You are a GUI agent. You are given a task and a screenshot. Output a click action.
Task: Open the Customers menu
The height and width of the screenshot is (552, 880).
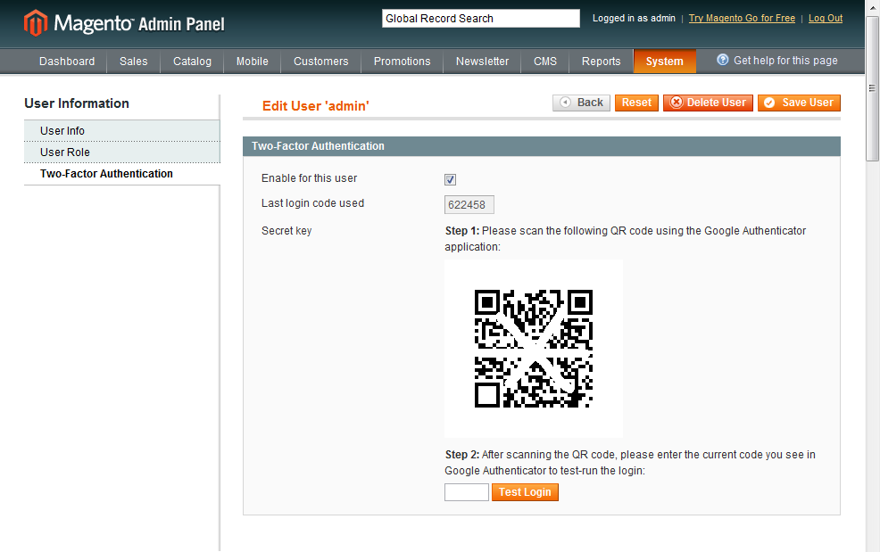click(321, 62)
